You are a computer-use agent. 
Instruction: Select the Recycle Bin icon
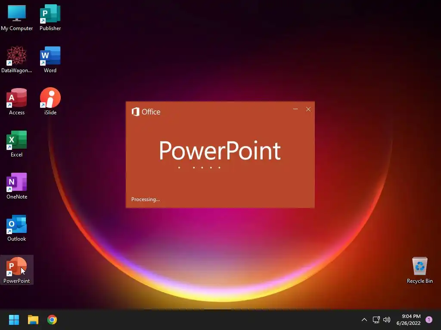419,270
